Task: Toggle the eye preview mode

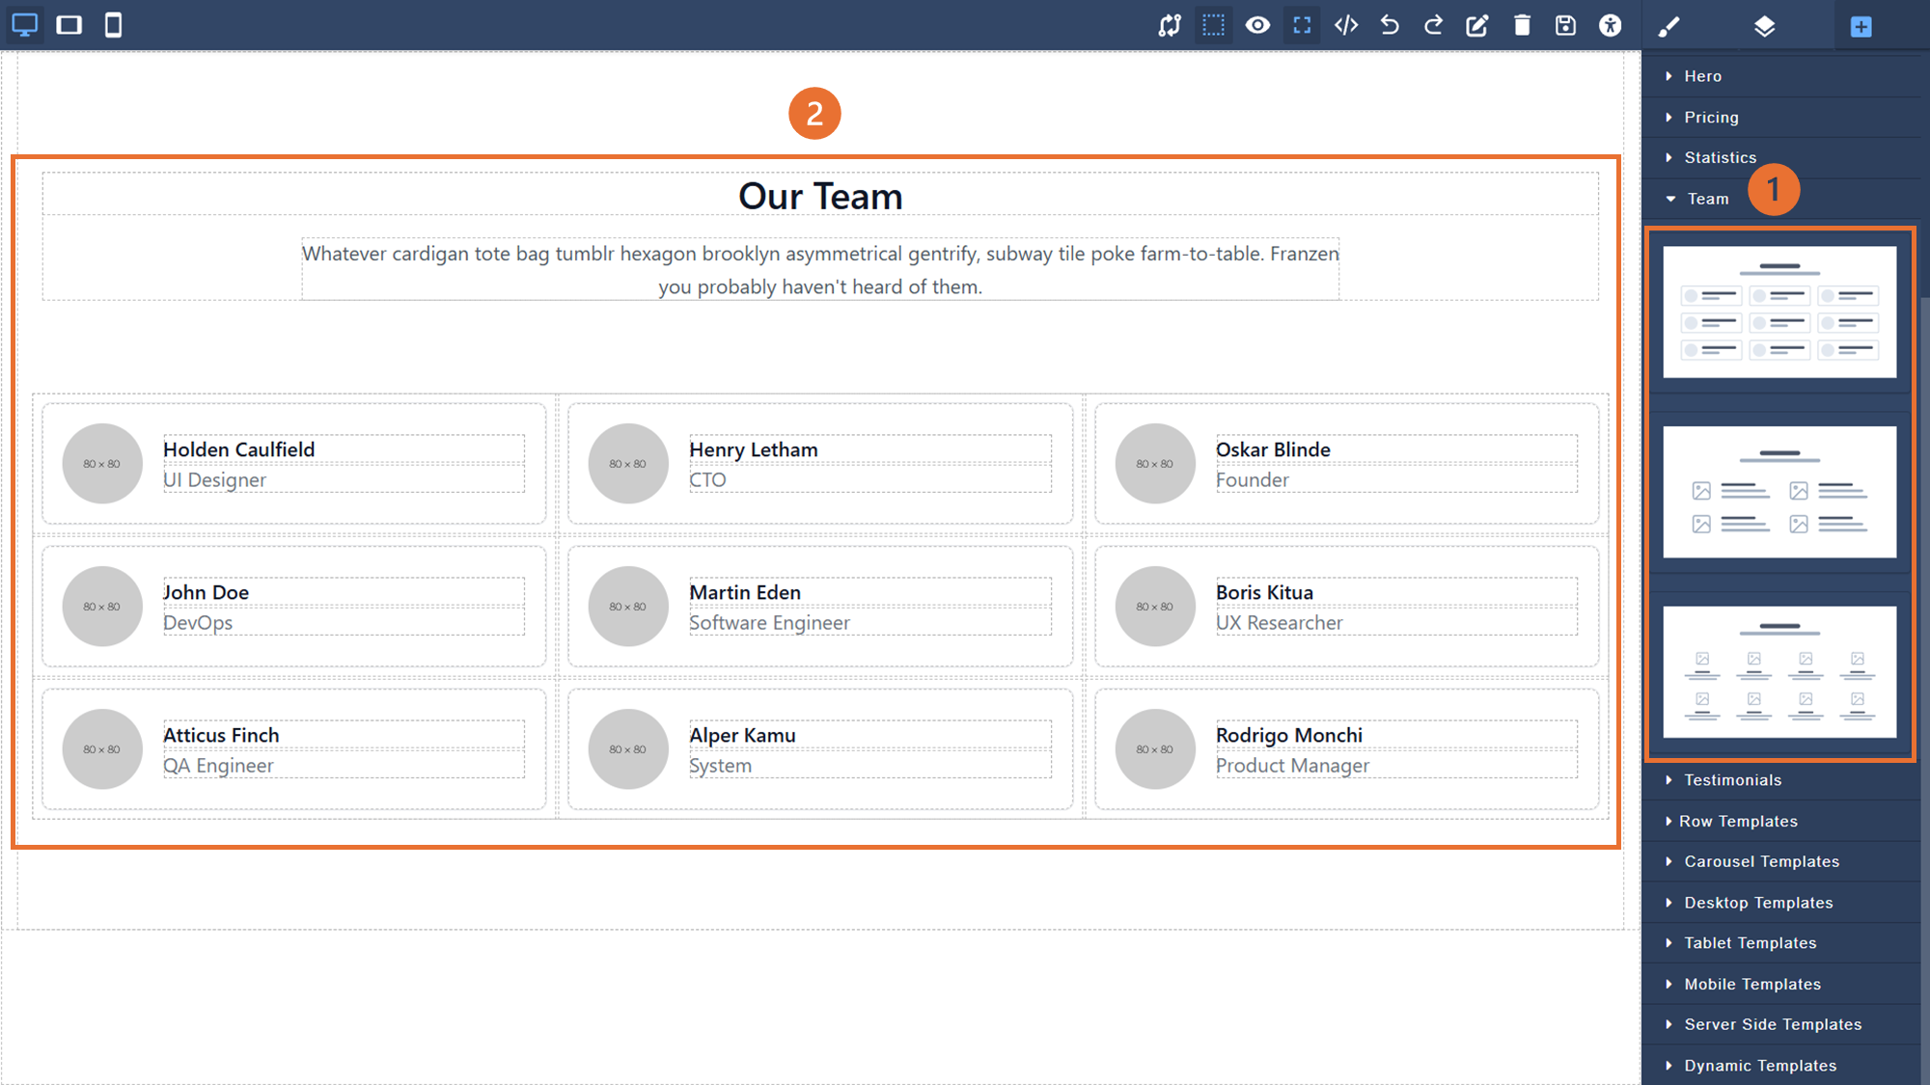Action: coord(1257,25)
